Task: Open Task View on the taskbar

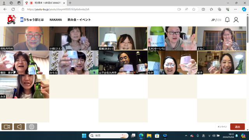Action: click(133, 136)
